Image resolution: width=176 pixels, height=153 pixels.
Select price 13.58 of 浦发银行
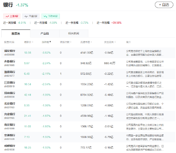[x=28, y=53]
